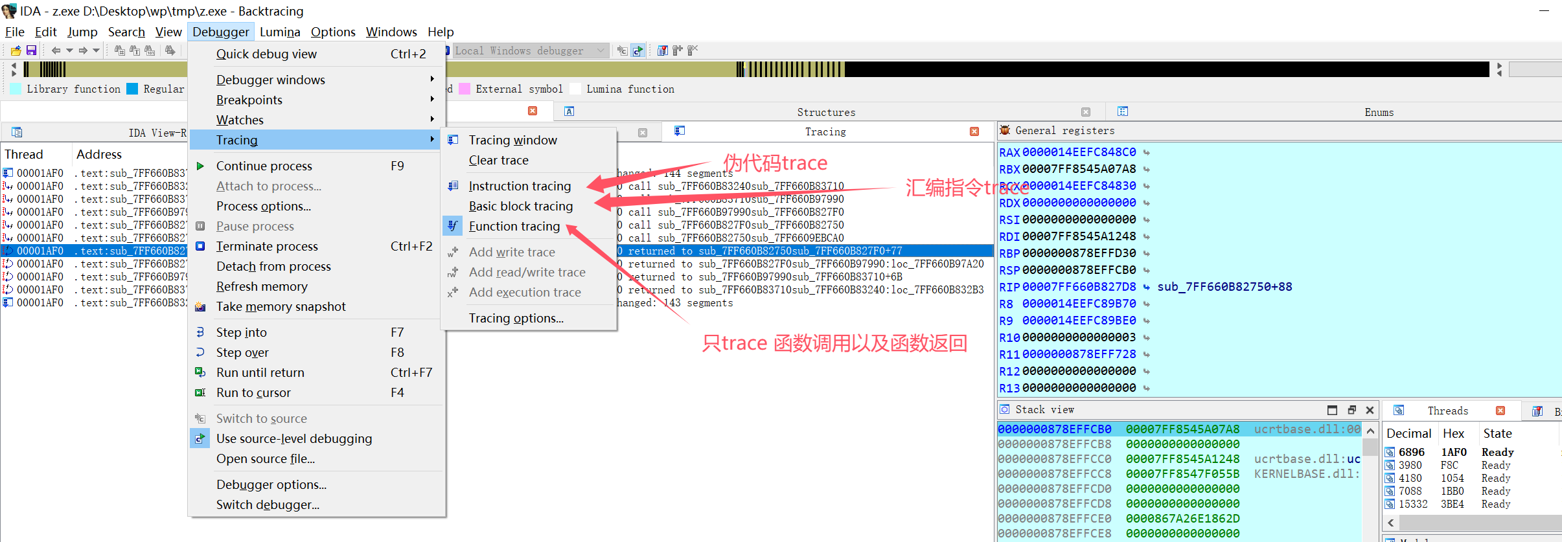
Task: Open the Jump menu
Action: pos(82,32)
